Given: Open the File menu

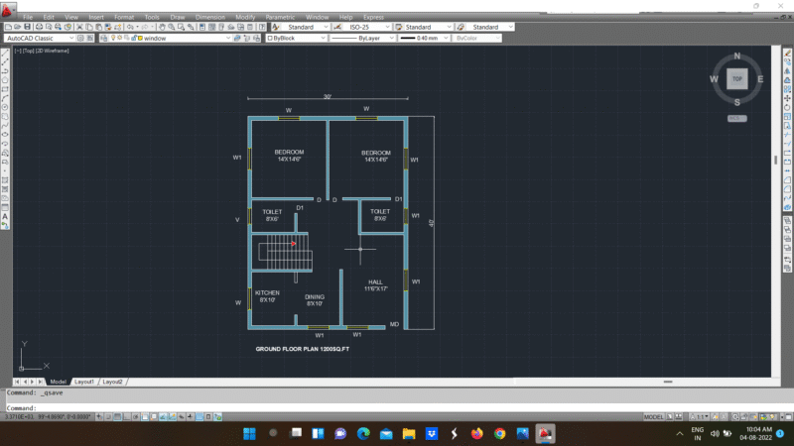Looking at the screenshot, I should click(28, 17).
